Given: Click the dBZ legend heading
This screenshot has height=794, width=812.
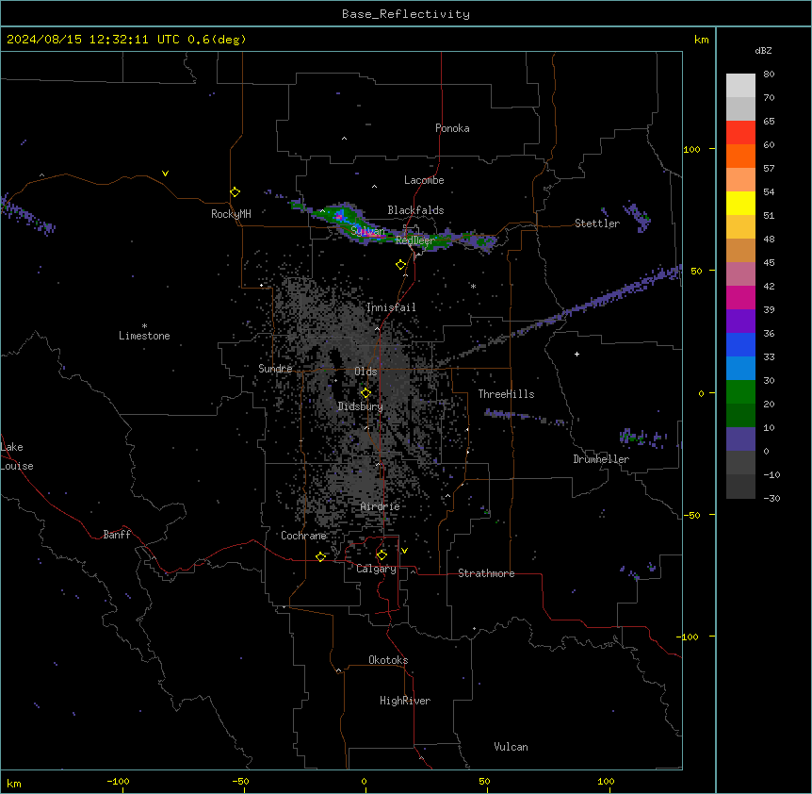Looking at the screenshot, I should click(x=763, y=50).
